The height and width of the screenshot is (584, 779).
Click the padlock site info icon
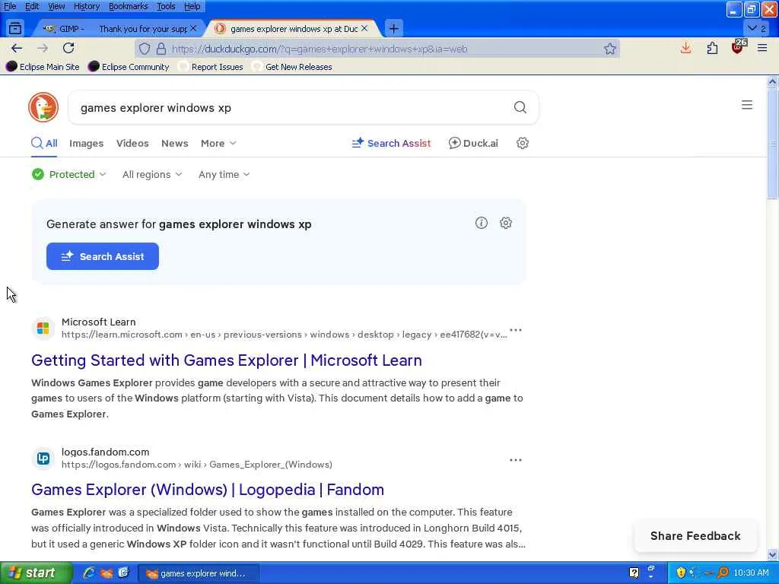tap(161, 49)
